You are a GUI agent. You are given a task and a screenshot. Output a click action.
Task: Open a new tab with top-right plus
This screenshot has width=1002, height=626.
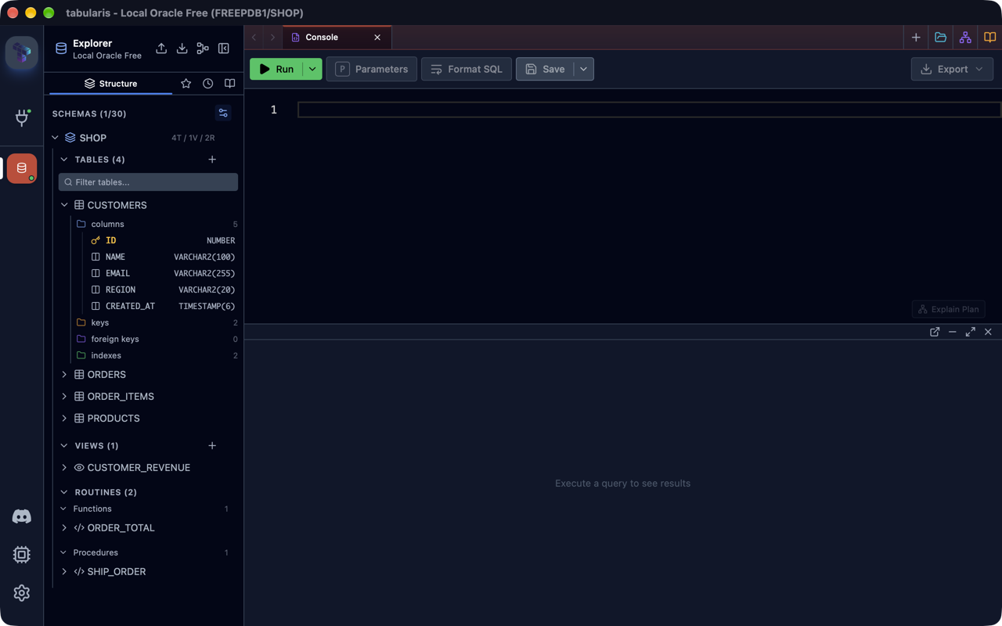coord(916,38)
